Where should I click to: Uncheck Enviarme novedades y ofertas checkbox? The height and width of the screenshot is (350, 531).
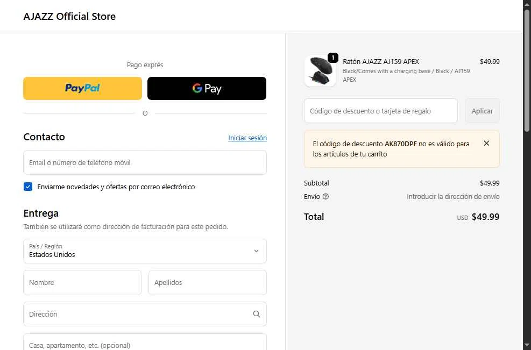[28, 187]
